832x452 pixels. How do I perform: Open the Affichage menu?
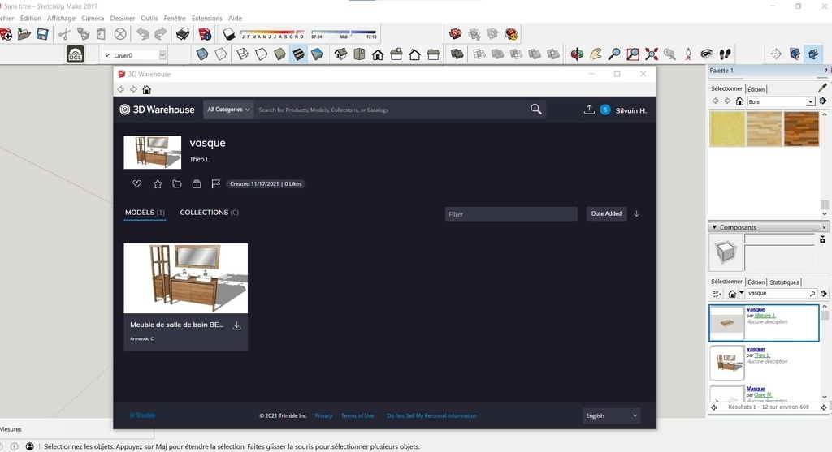61,18
